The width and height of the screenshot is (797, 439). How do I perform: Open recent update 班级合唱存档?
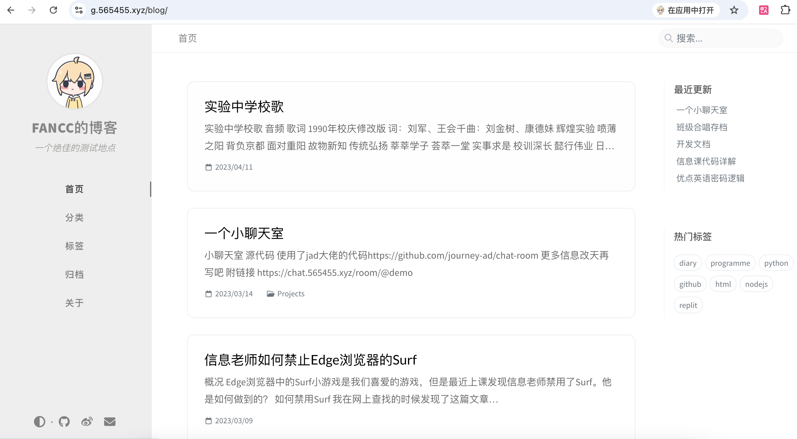[x=702, y=127]
